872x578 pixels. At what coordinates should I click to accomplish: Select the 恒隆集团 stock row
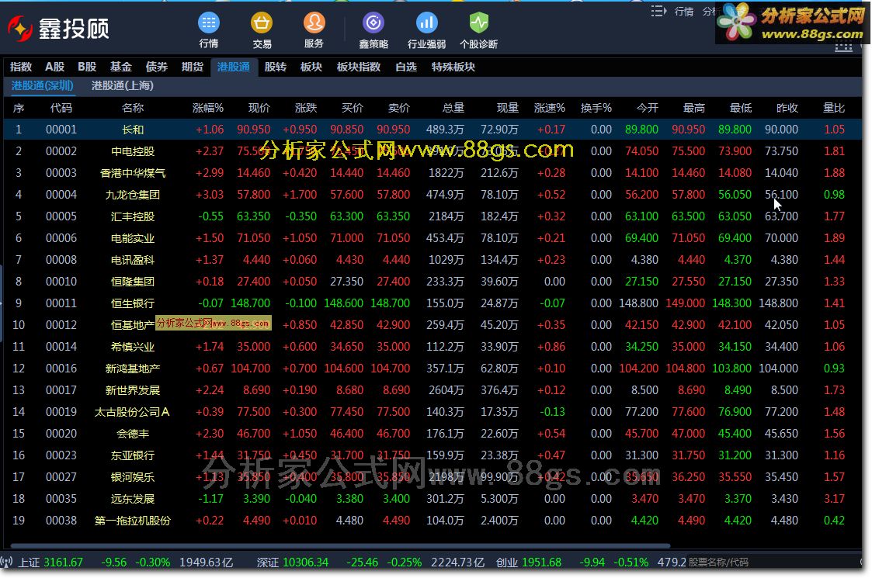click(433, 281)
